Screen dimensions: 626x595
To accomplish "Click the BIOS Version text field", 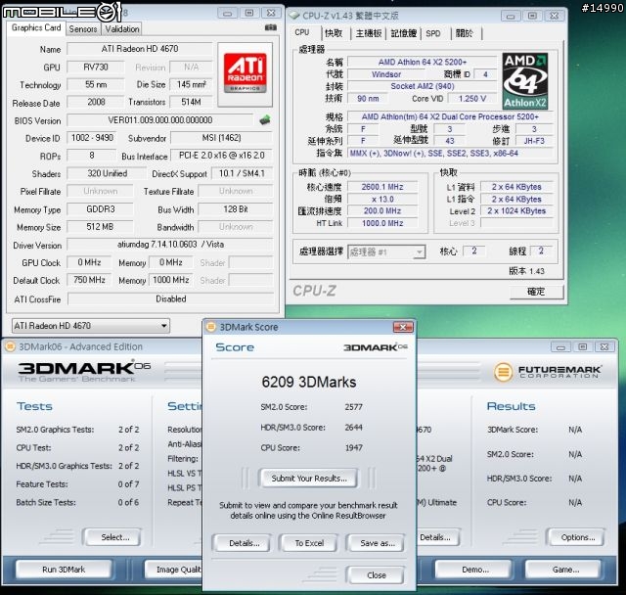I will pos(161,120).
